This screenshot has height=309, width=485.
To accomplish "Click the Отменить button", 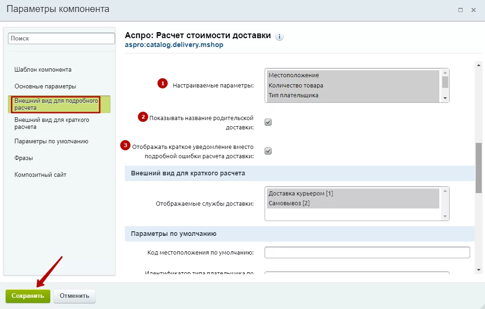I will pyautogui.click(x=75, y=296).
